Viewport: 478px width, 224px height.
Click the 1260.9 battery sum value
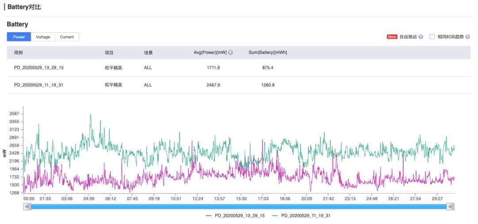pyautogui.click(x=268, y=85)
